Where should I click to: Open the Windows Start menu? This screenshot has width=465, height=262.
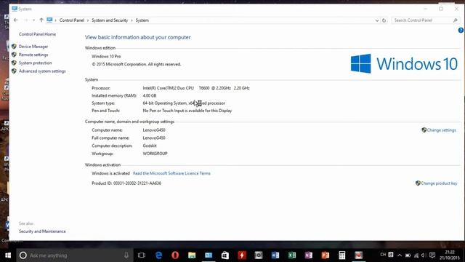click(x=8, y=255)
